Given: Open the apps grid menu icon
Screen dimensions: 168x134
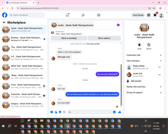Looking at the screenshot, I should [x=149, y=15].
